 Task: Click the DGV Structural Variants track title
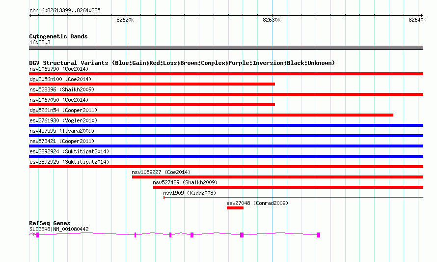[x=182, y=63]
